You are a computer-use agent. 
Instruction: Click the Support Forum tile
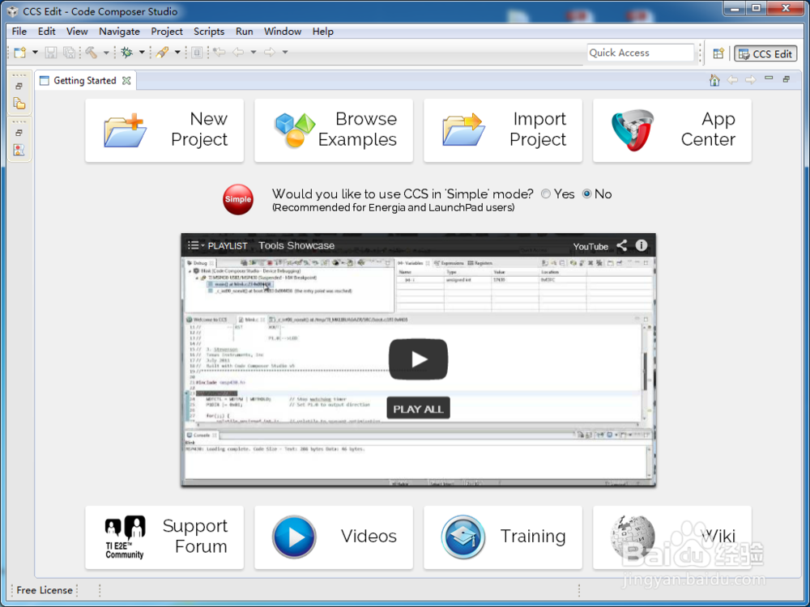click(x=164, y=537)
